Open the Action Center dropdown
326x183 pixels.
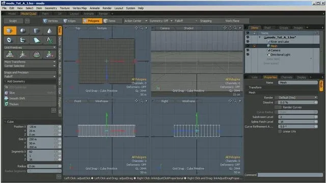pos(135,21)
